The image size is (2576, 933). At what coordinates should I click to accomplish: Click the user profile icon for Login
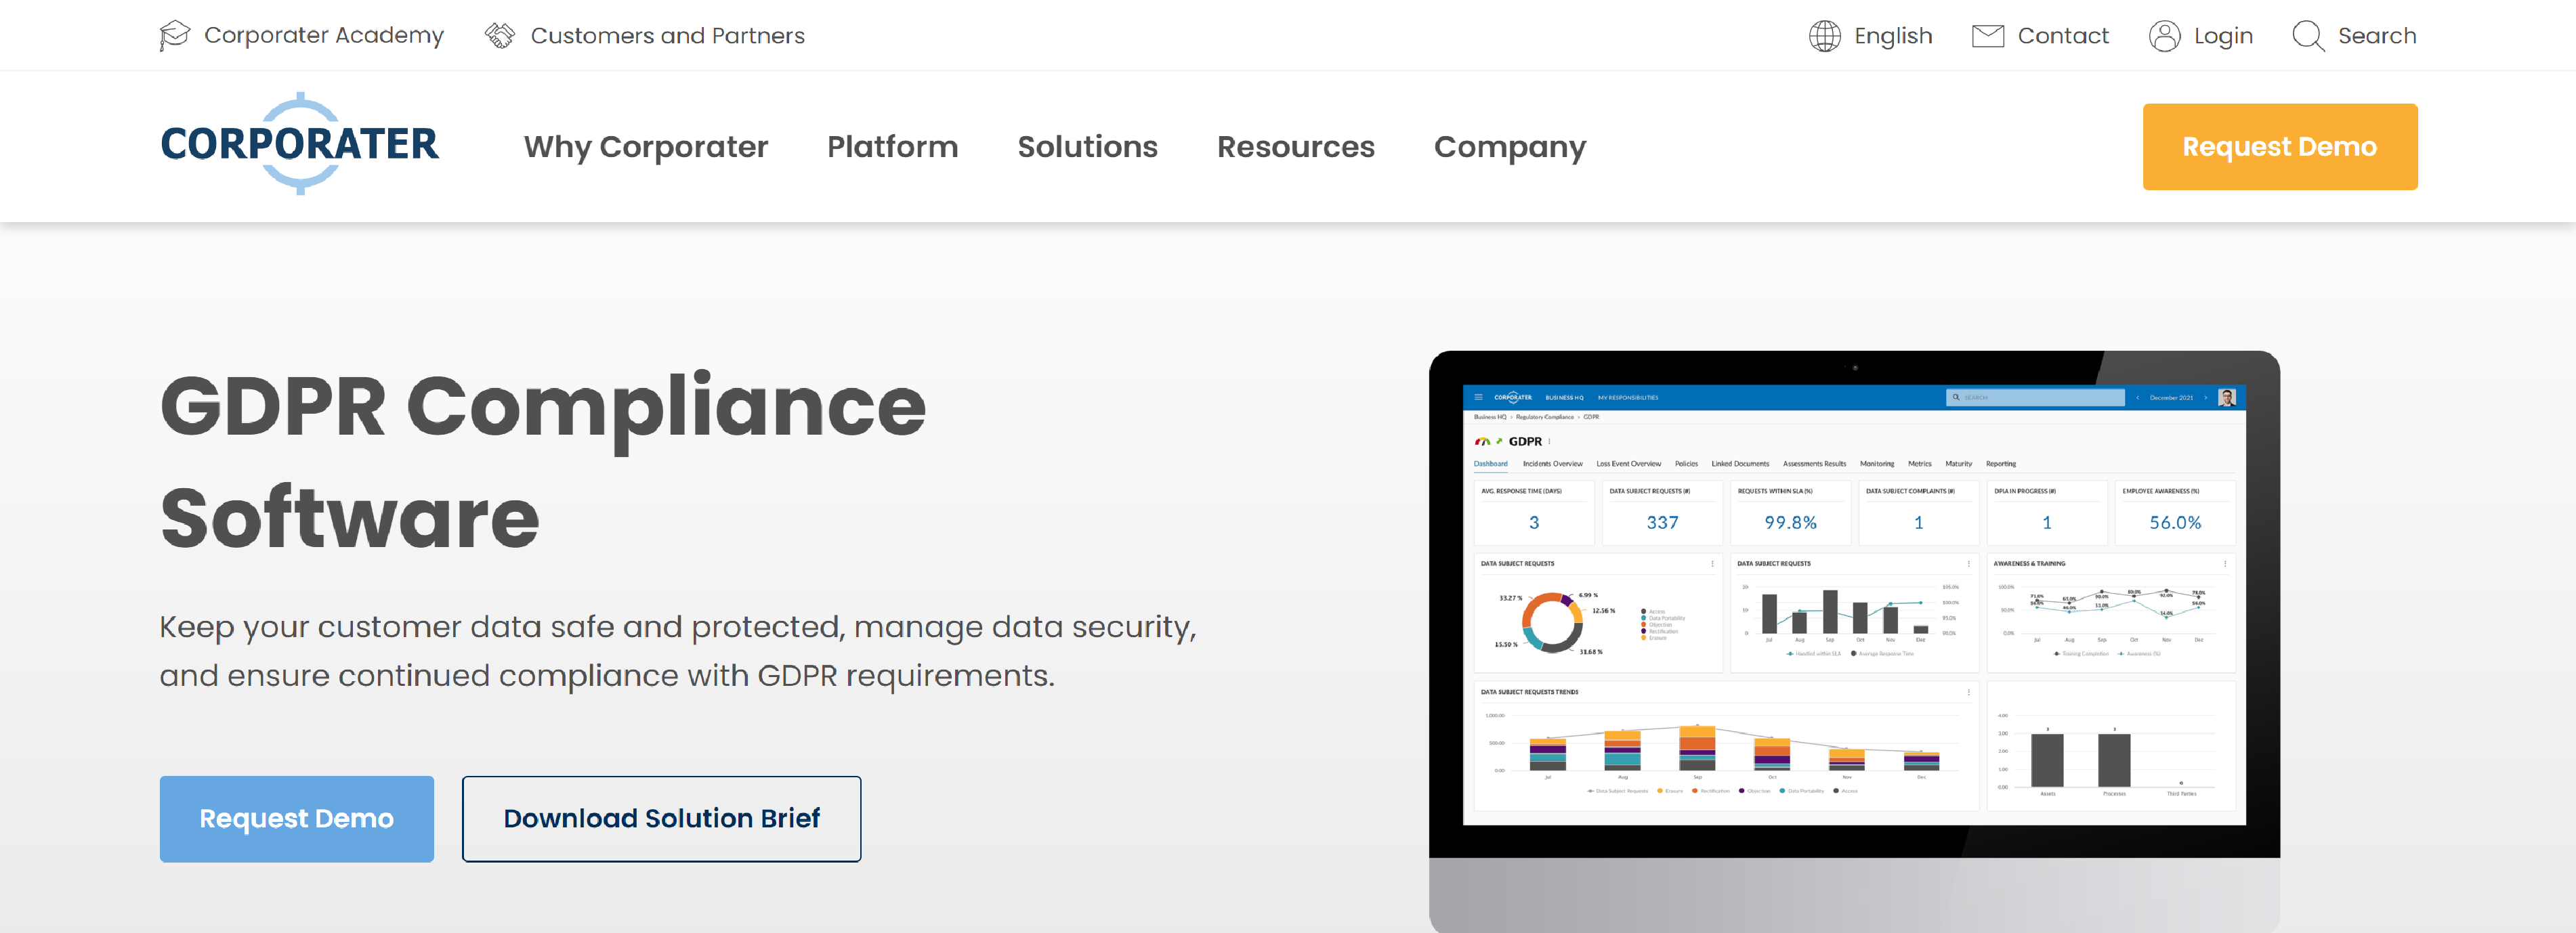pos(2165,36)
